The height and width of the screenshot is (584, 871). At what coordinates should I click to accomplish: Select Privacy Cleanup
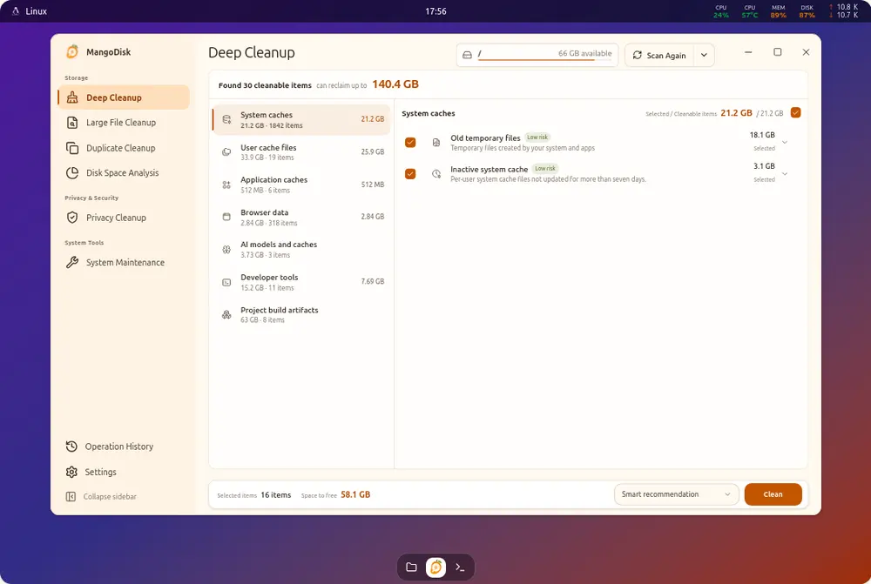(124, 218)
